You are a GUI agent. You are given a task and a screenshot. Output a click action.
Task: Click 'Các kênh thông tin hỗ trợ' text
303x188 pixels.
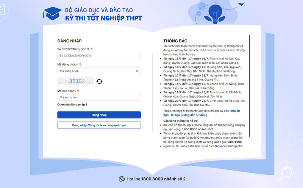point(181,121)
